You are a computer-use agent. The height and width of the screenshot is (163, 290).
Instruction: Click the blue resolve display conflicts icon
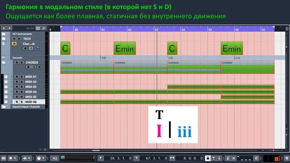click(x=37, y=48)
